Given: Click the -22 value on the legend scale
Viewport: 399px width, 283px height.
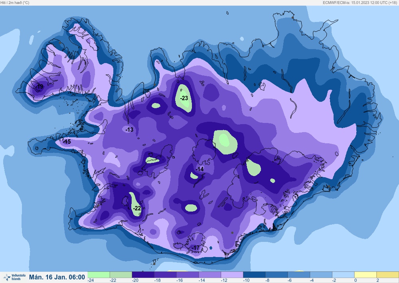Looking at the screenshot, I should (113, 281).
